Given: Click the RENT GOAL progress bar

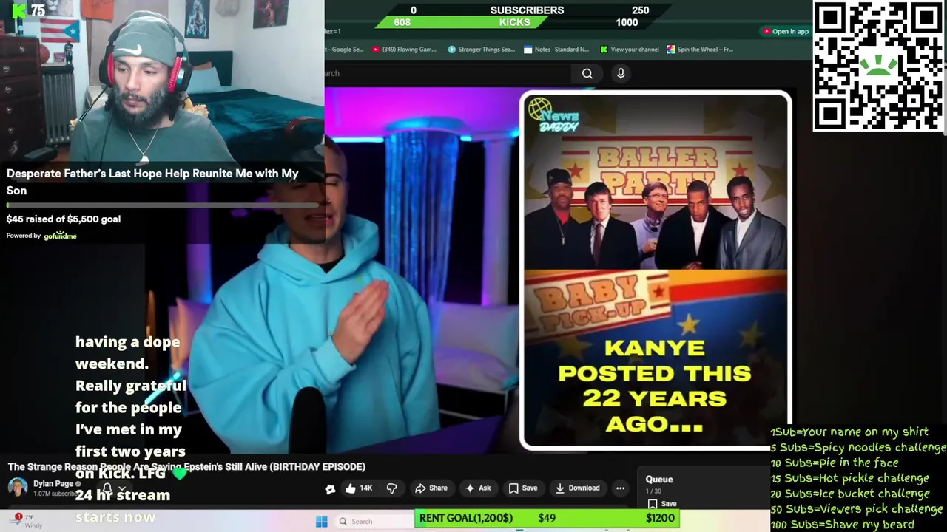Looking at the screenshot, I should [x=547, y=518].
